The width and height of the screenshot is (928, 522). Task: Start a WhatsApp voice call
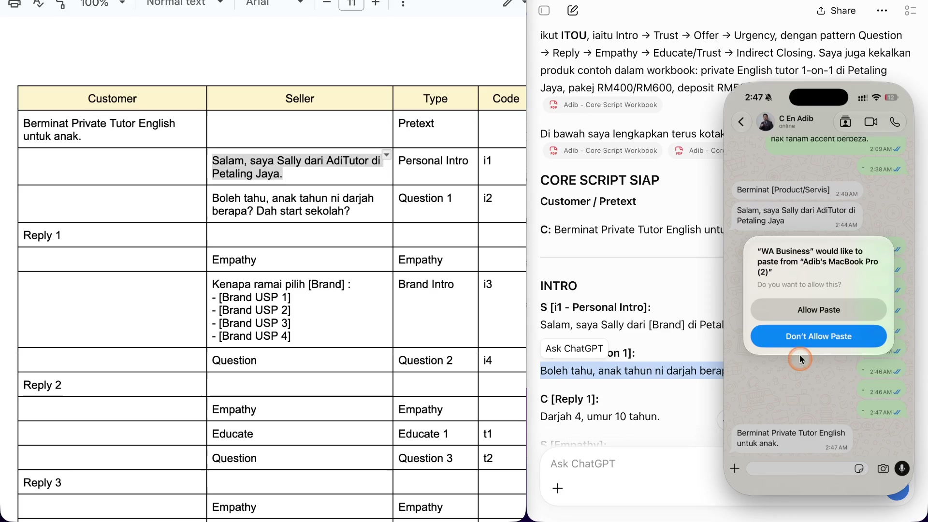pos(895,122)
